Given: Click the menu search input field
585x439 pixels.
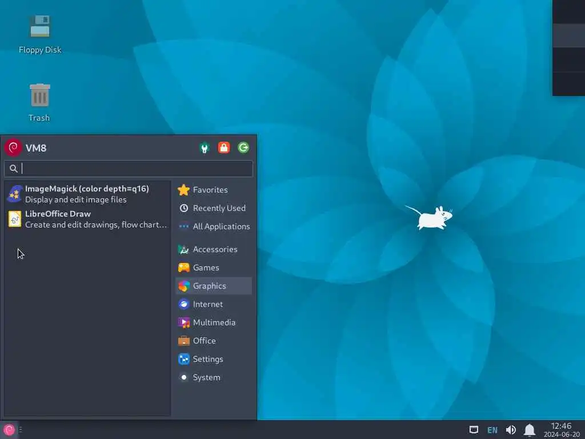Looking at the screenshot, I should (129, 169).
